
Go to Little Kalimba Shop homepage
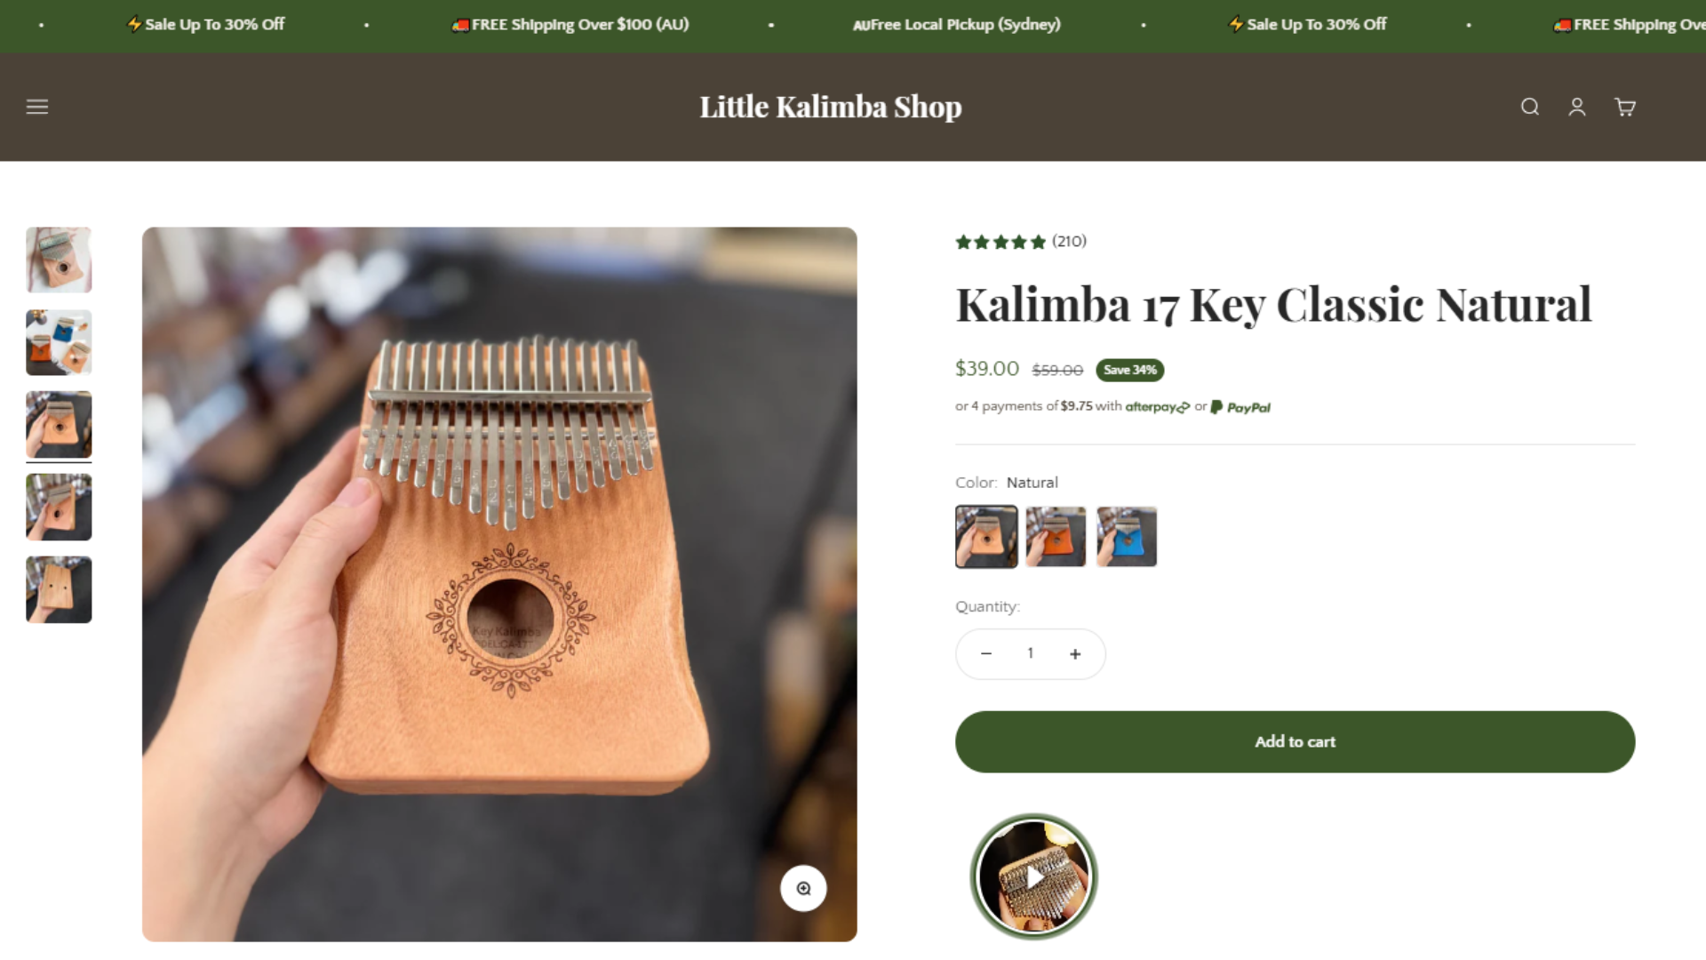coord(830,107)
